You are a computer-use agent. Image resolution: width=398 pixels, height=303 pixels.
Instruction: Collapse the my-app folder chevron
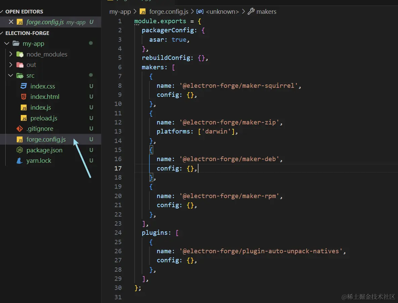click(7, 43)
